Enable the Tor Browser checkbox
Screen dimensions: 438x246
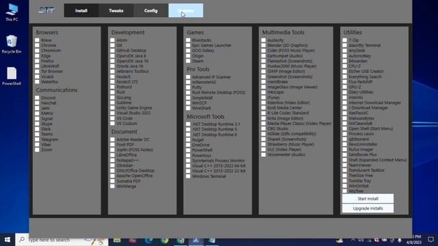37,71
